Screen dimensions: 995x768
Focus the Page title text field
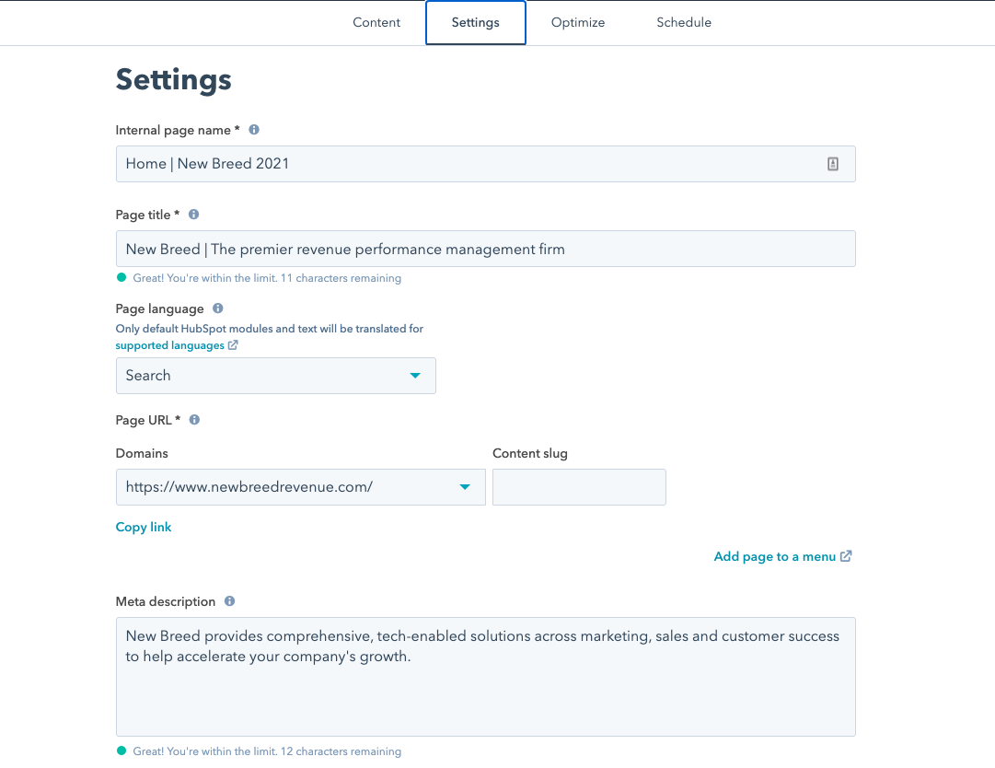coord(485,249)
